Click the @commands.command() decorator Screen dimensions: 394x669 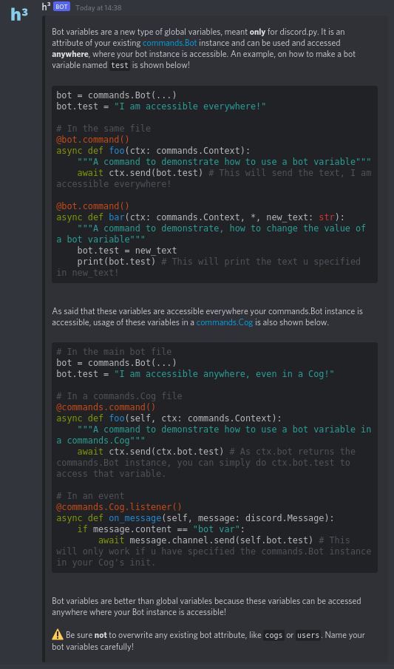coord(106,407)
